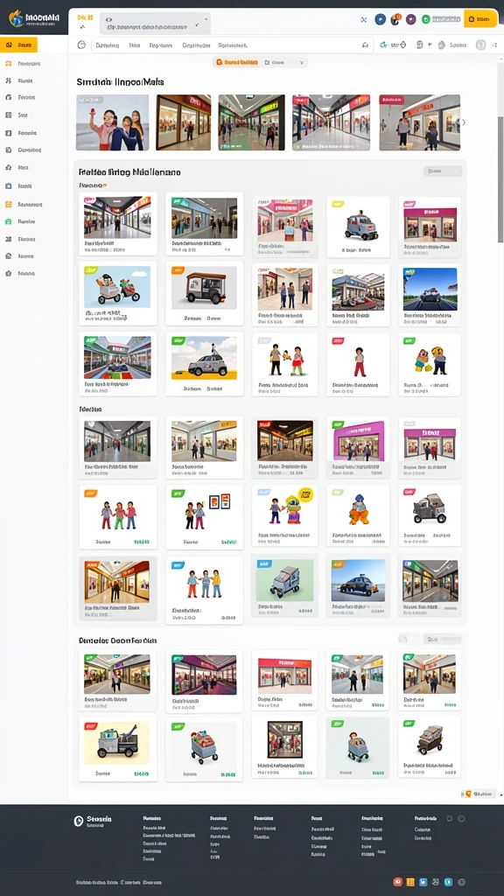Click the blue square icon in the left sidebar
This screenshot has width=504, height=896.
click(9, 185)
